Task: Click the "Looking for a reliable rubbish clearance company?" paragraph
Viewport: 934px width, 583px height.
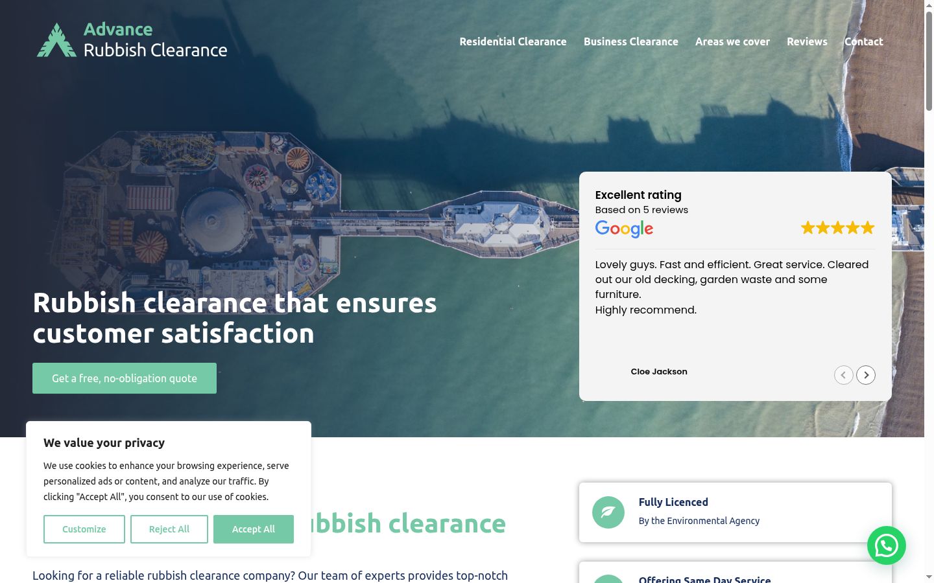Action: pyautogui.click(x=270, y=575)
